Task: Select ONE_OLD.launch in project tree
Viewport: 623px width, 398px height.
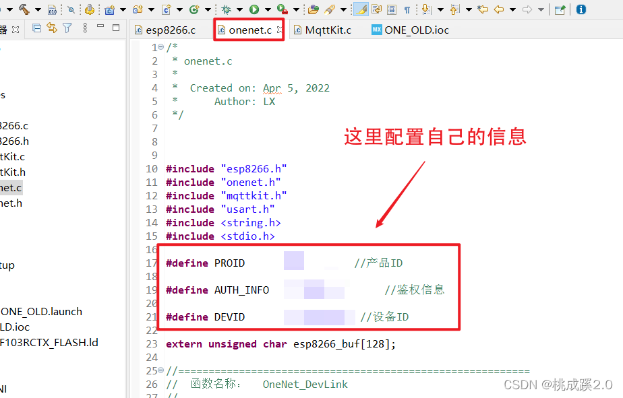Action: [x=41, y=312]
